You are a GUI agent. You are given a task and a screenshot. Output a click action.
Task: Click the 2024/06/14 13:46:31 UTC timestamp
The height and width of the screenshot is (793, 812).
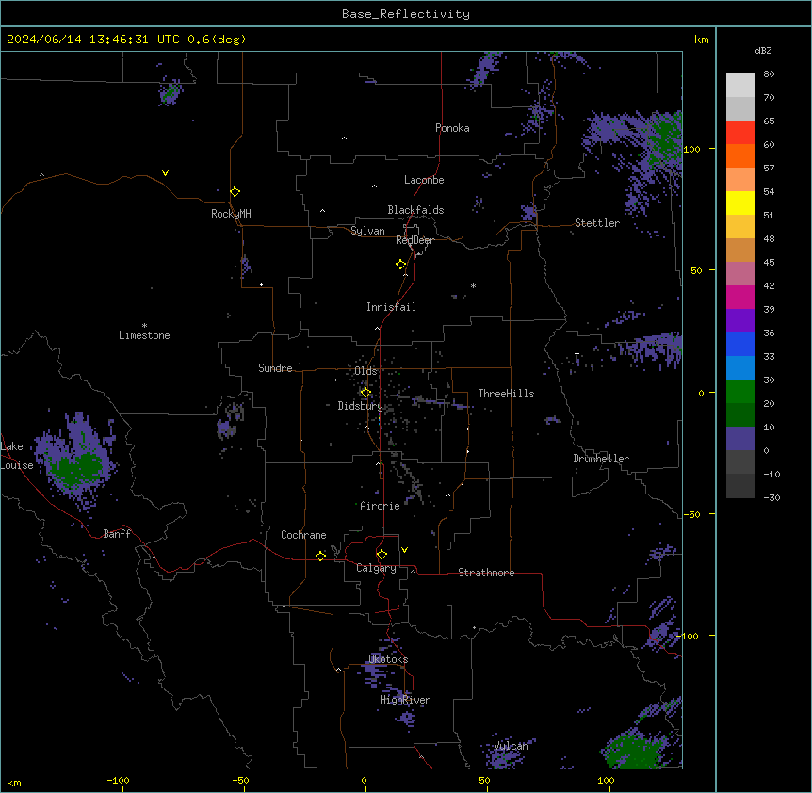tap(93, 40)
